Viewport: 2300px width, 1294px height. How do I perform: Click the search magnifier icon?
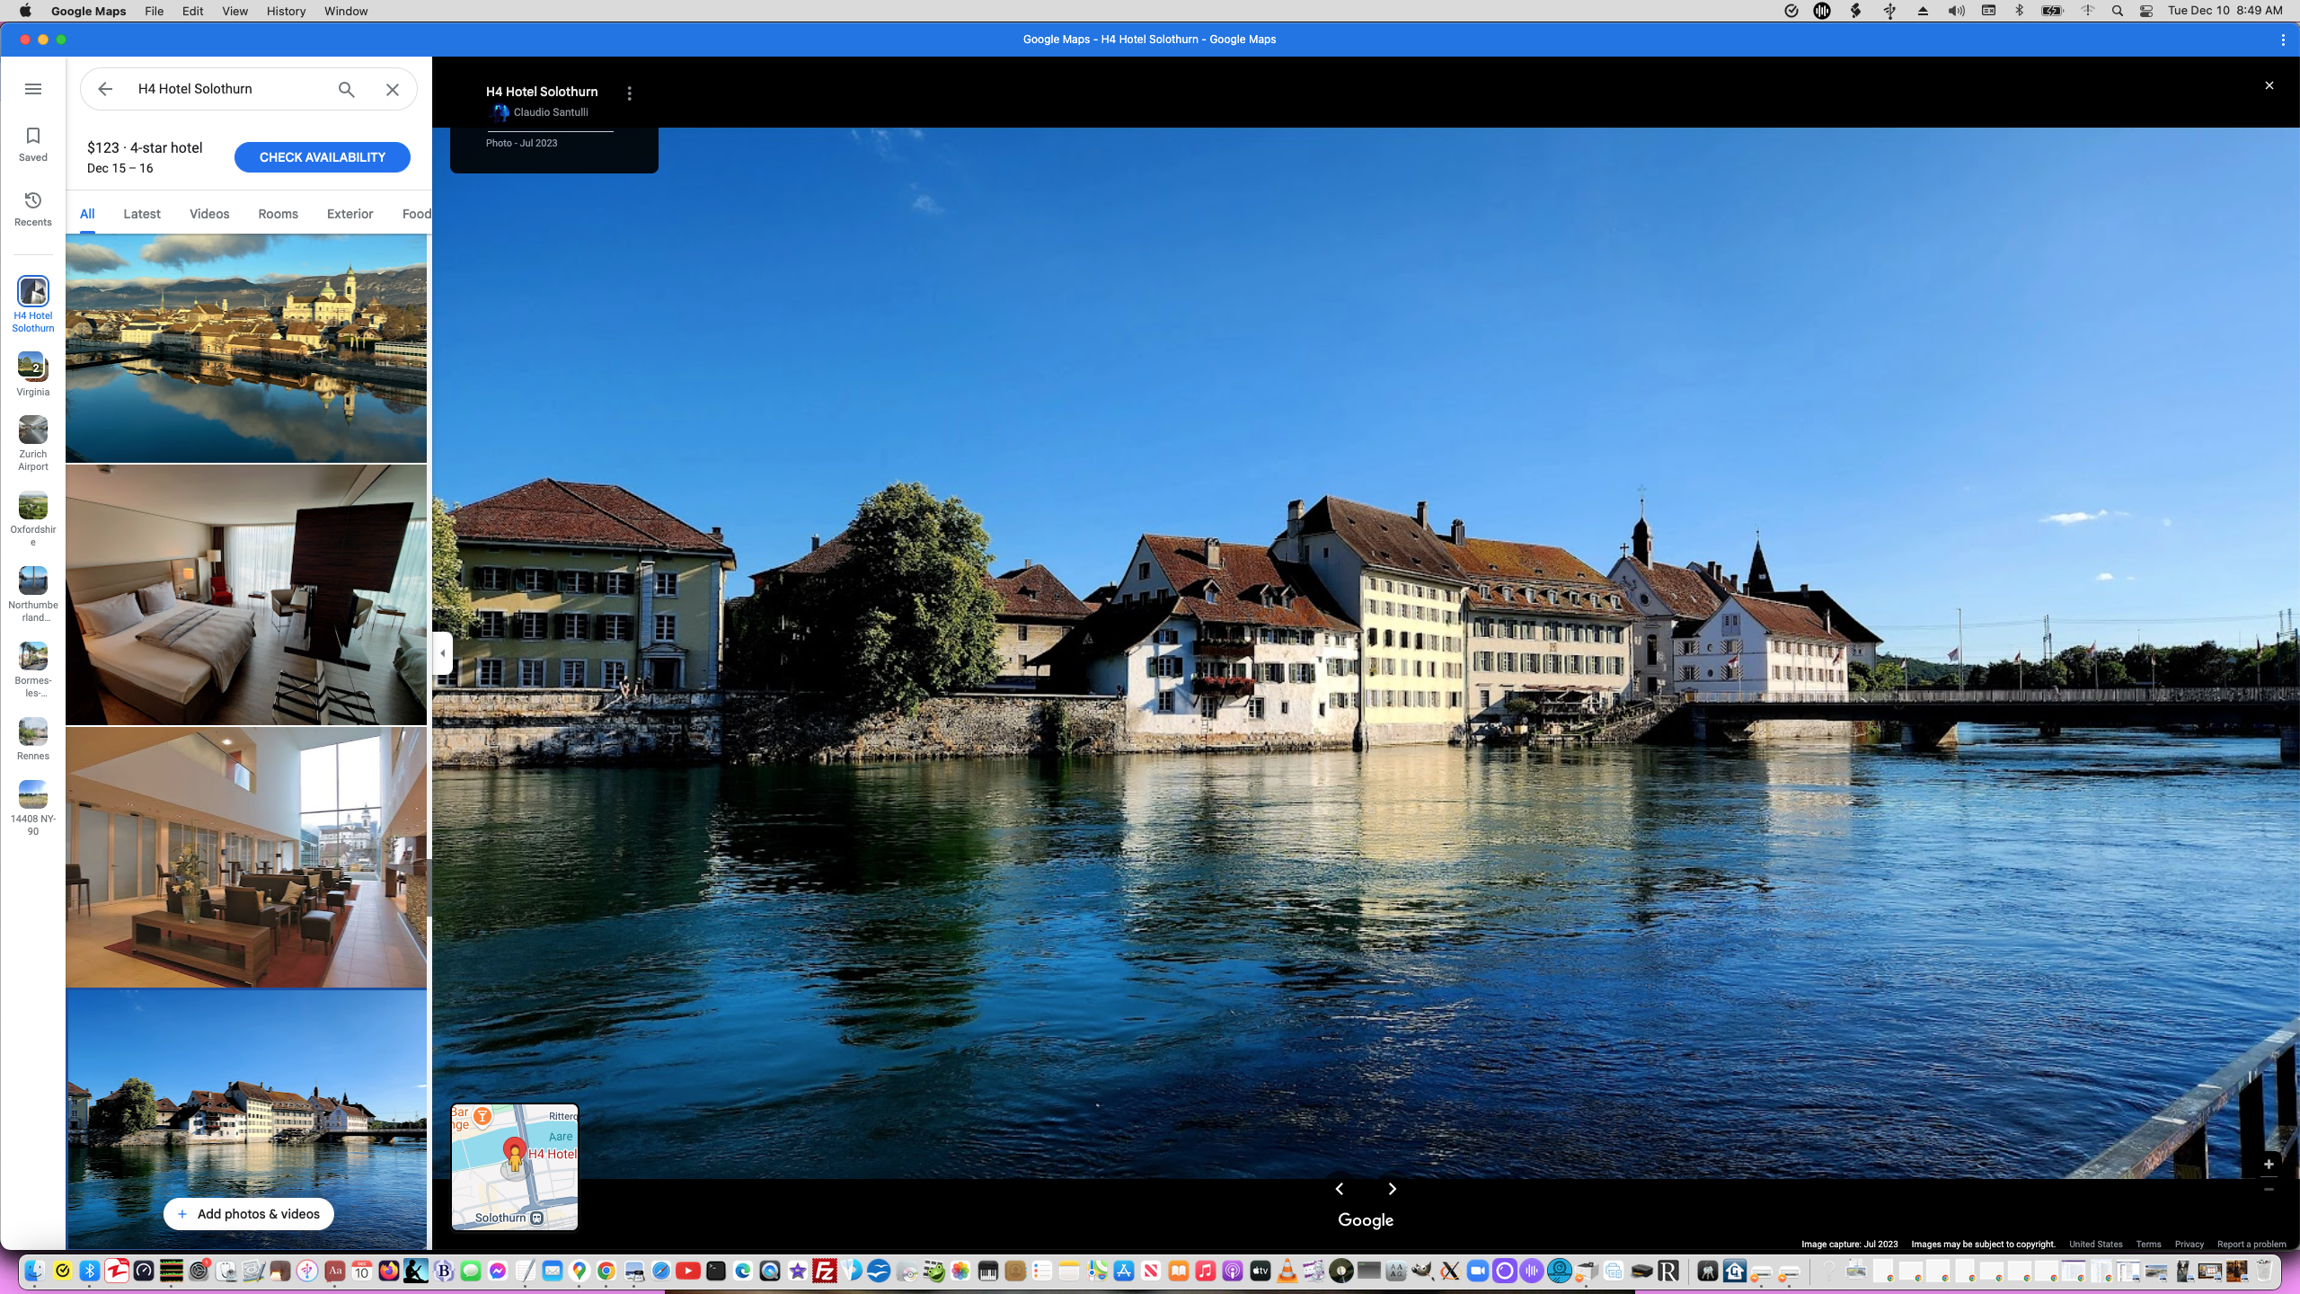[x=346, y=89]
